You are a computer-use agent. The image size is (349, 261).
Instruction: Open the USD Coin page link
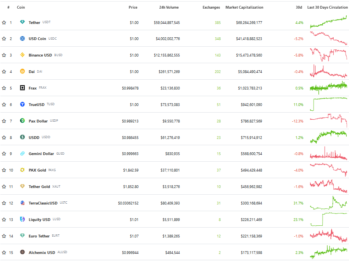(x=37, y=38)
